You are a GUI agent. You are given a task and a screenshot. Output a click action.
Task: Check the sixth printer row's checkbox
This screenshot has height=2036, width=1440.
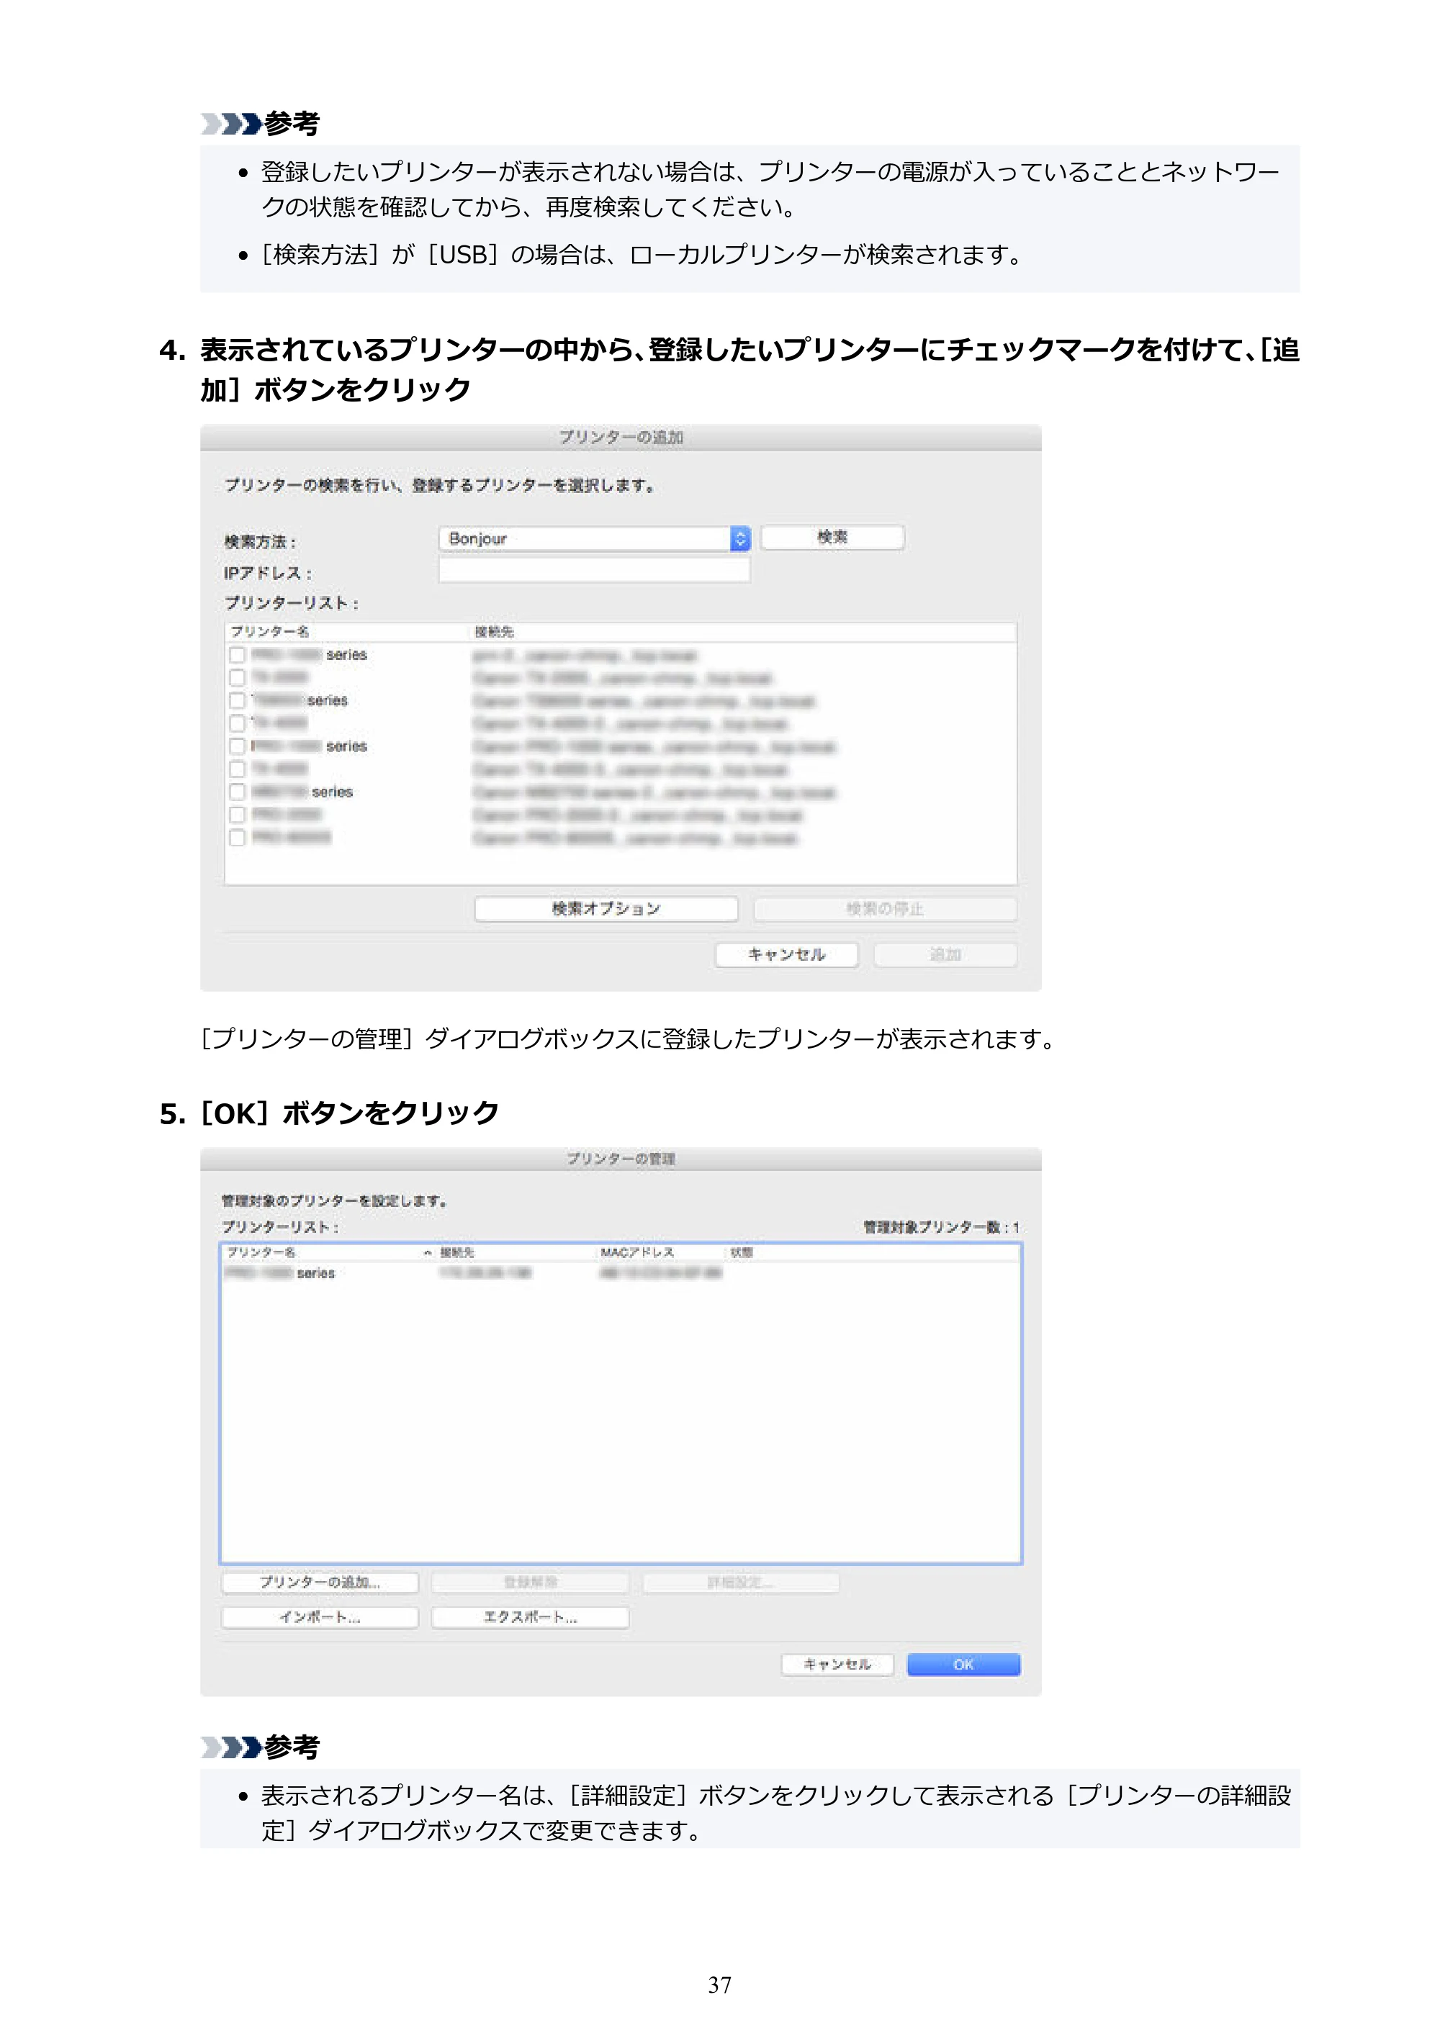click(237, 769)
